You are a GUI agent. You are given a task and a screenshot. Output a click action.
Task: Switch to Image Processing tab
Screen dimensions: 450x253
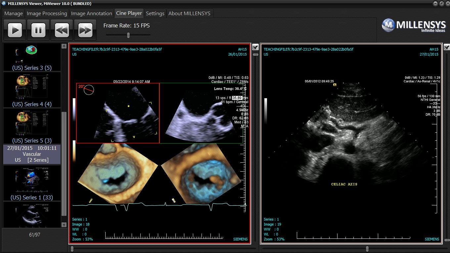pyautogui.click(x=47, y=14)
